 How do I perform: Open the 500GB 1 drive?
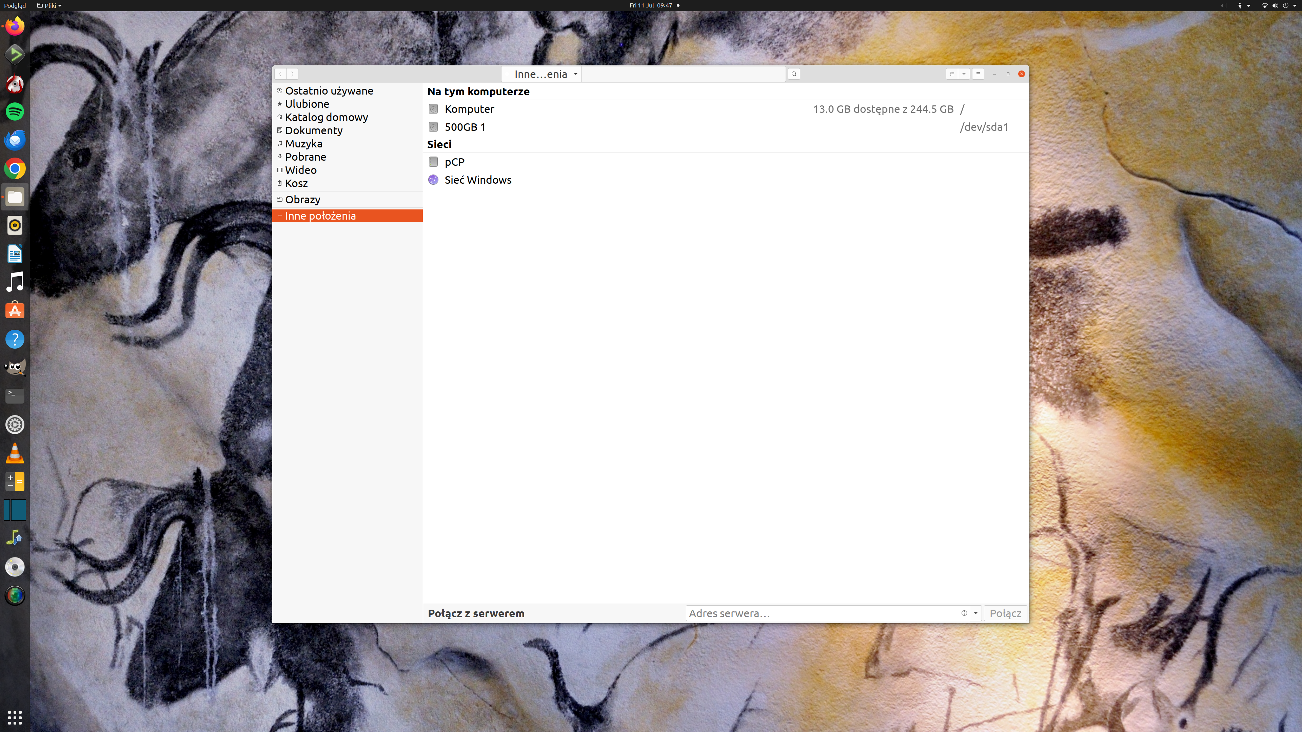point(726,127)
